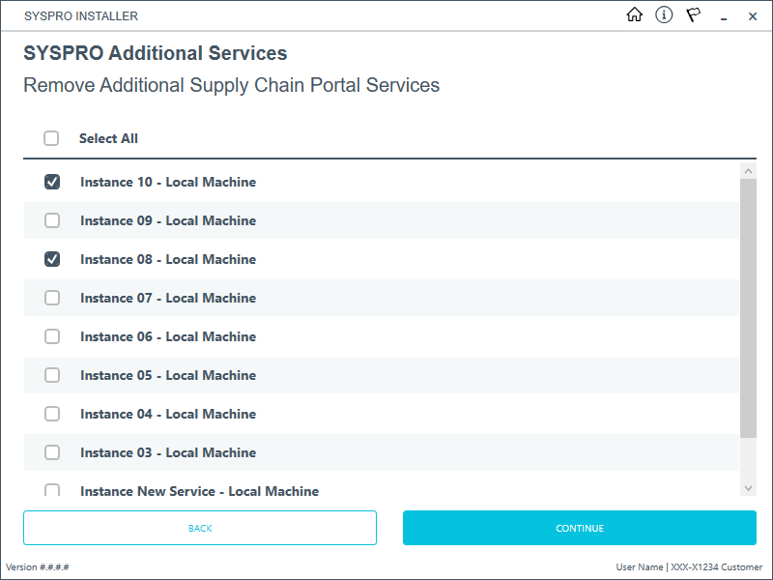
Task: Close the SYSPRO Installer window
Action: (753, 16)
